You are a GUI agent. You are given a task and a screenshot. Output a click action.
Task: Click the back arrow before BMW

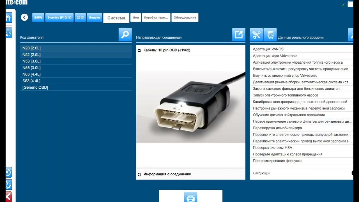pos(24,17)
